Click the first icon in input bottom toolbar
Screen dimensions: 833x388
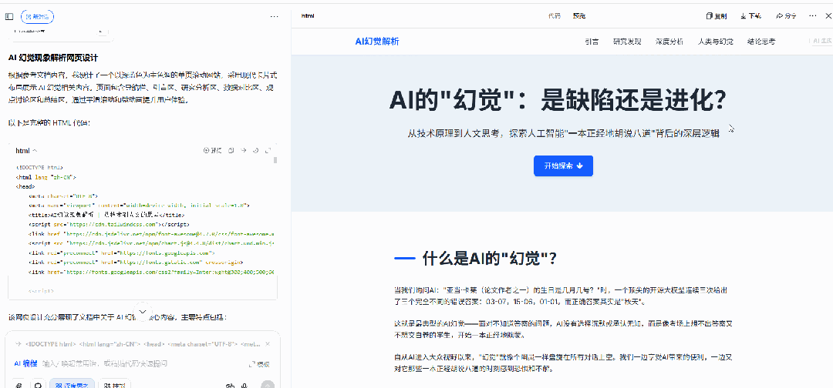(x=19, y=386)
